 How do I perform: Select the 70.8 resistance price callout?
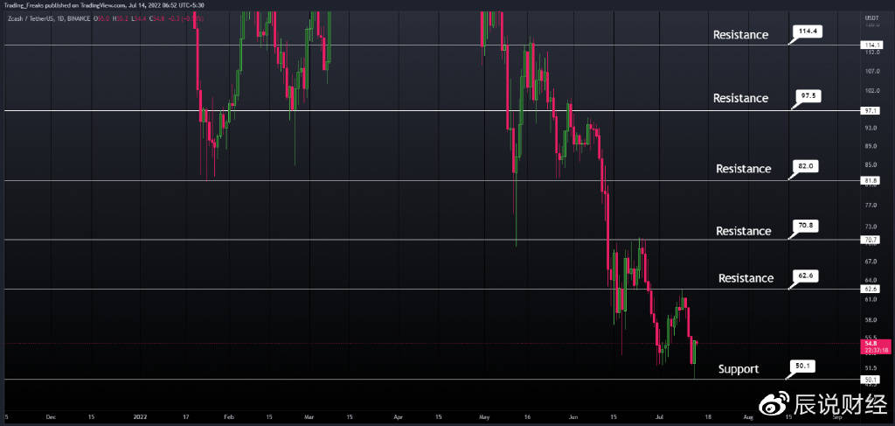coord(807,225)
